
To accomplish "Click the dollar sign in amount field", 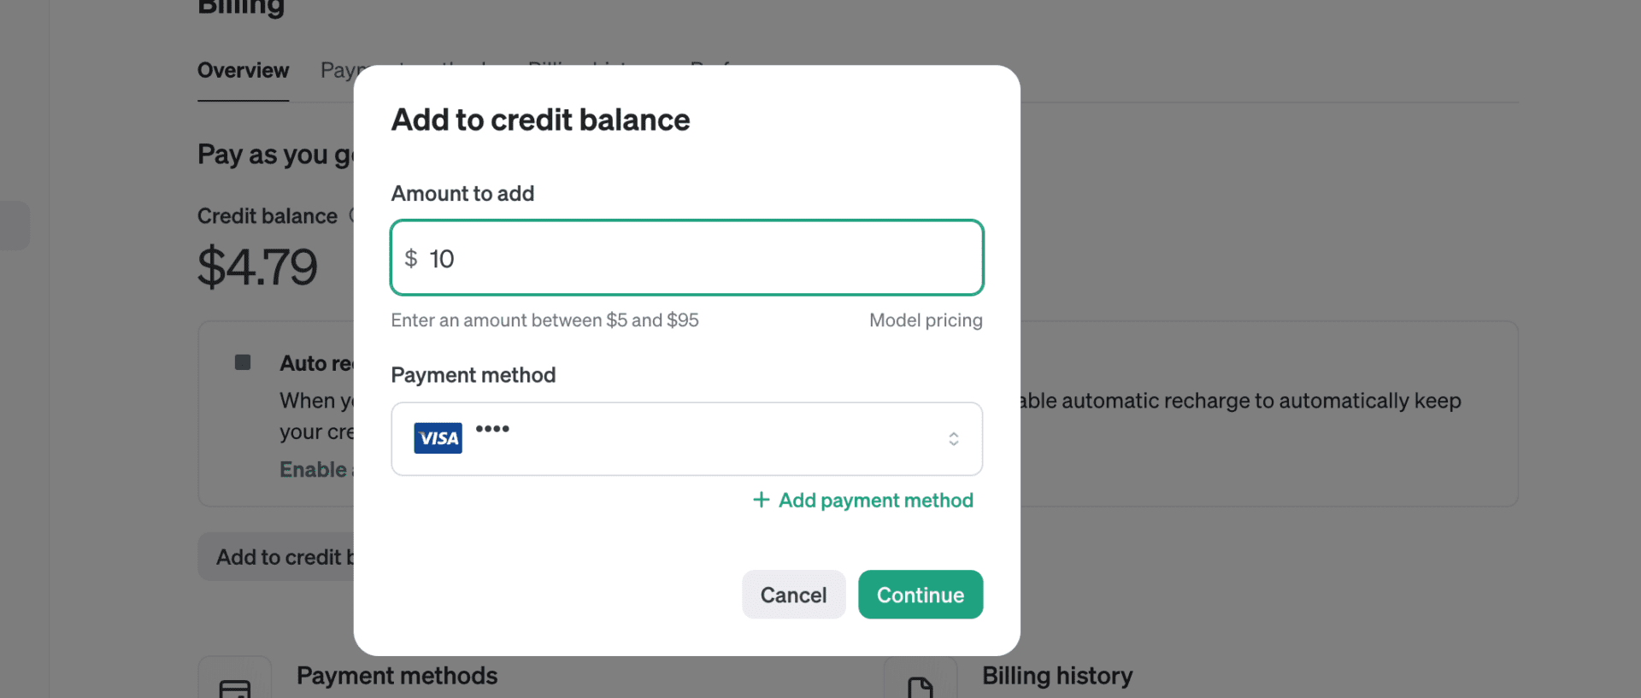I will (x=411, y=258).
